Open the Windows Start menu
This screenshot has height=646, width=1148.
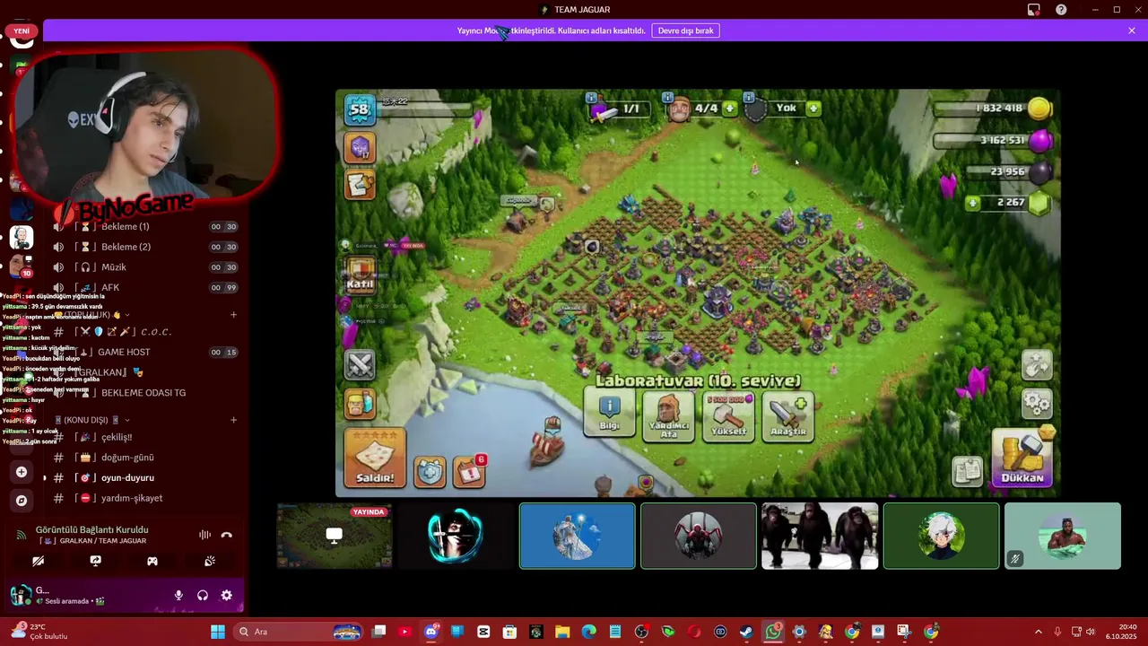coord(218,632)
